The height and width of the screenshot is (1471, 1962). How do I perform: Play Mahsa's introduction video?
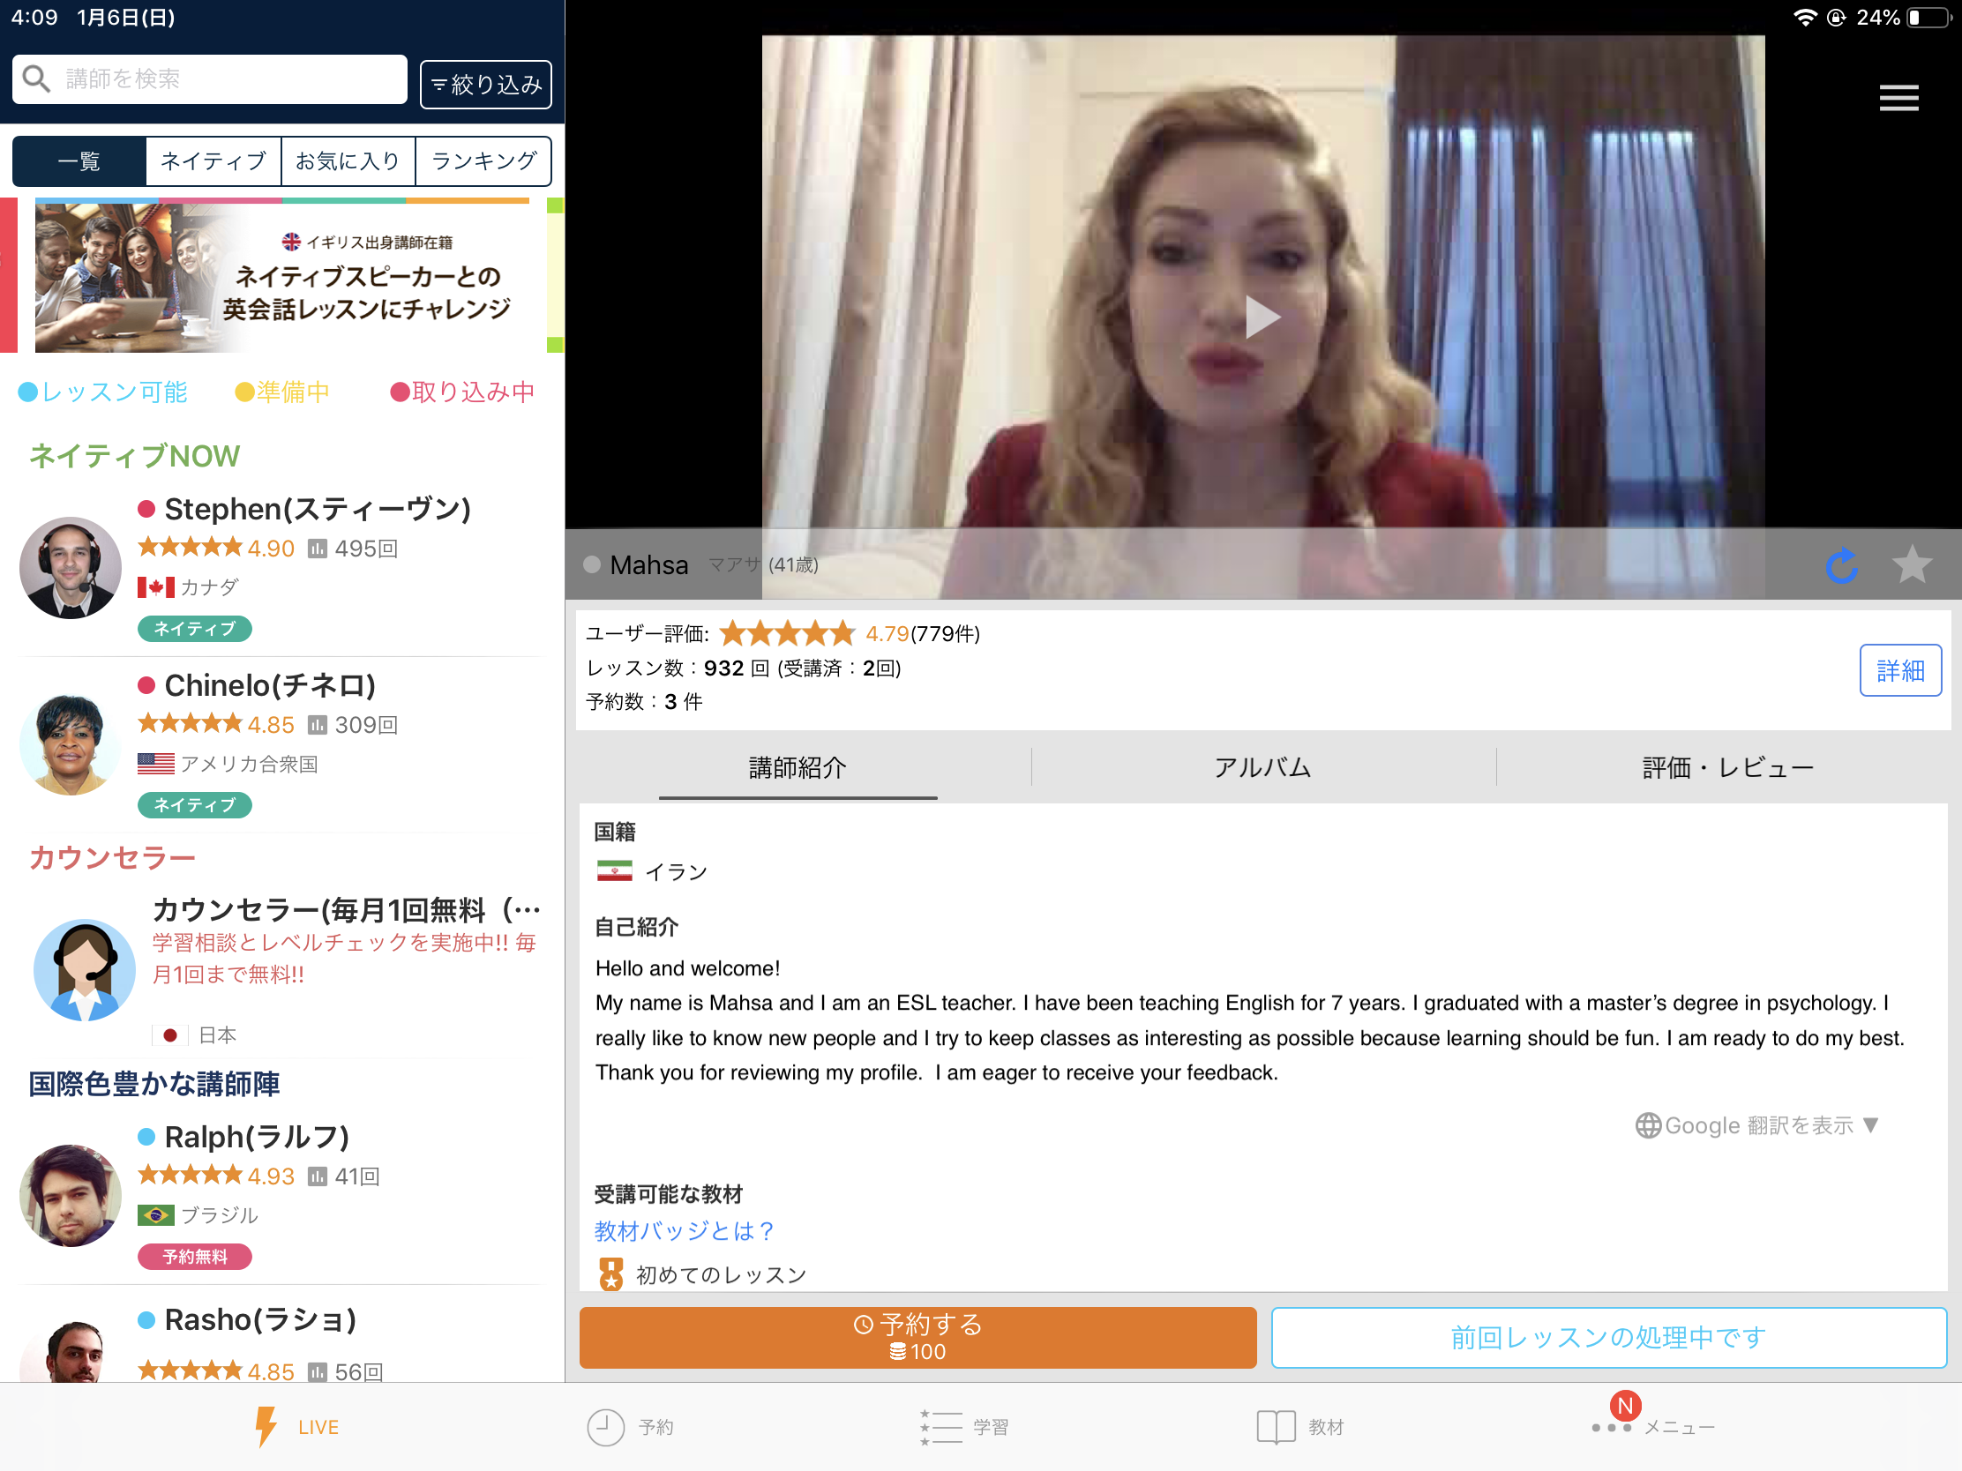[1262, 317]
